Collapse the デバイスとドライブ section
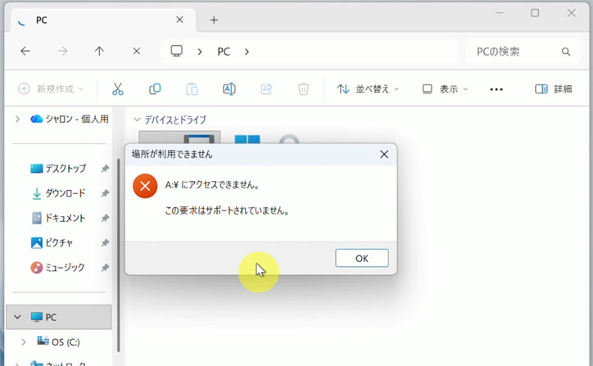 point(138,120)
